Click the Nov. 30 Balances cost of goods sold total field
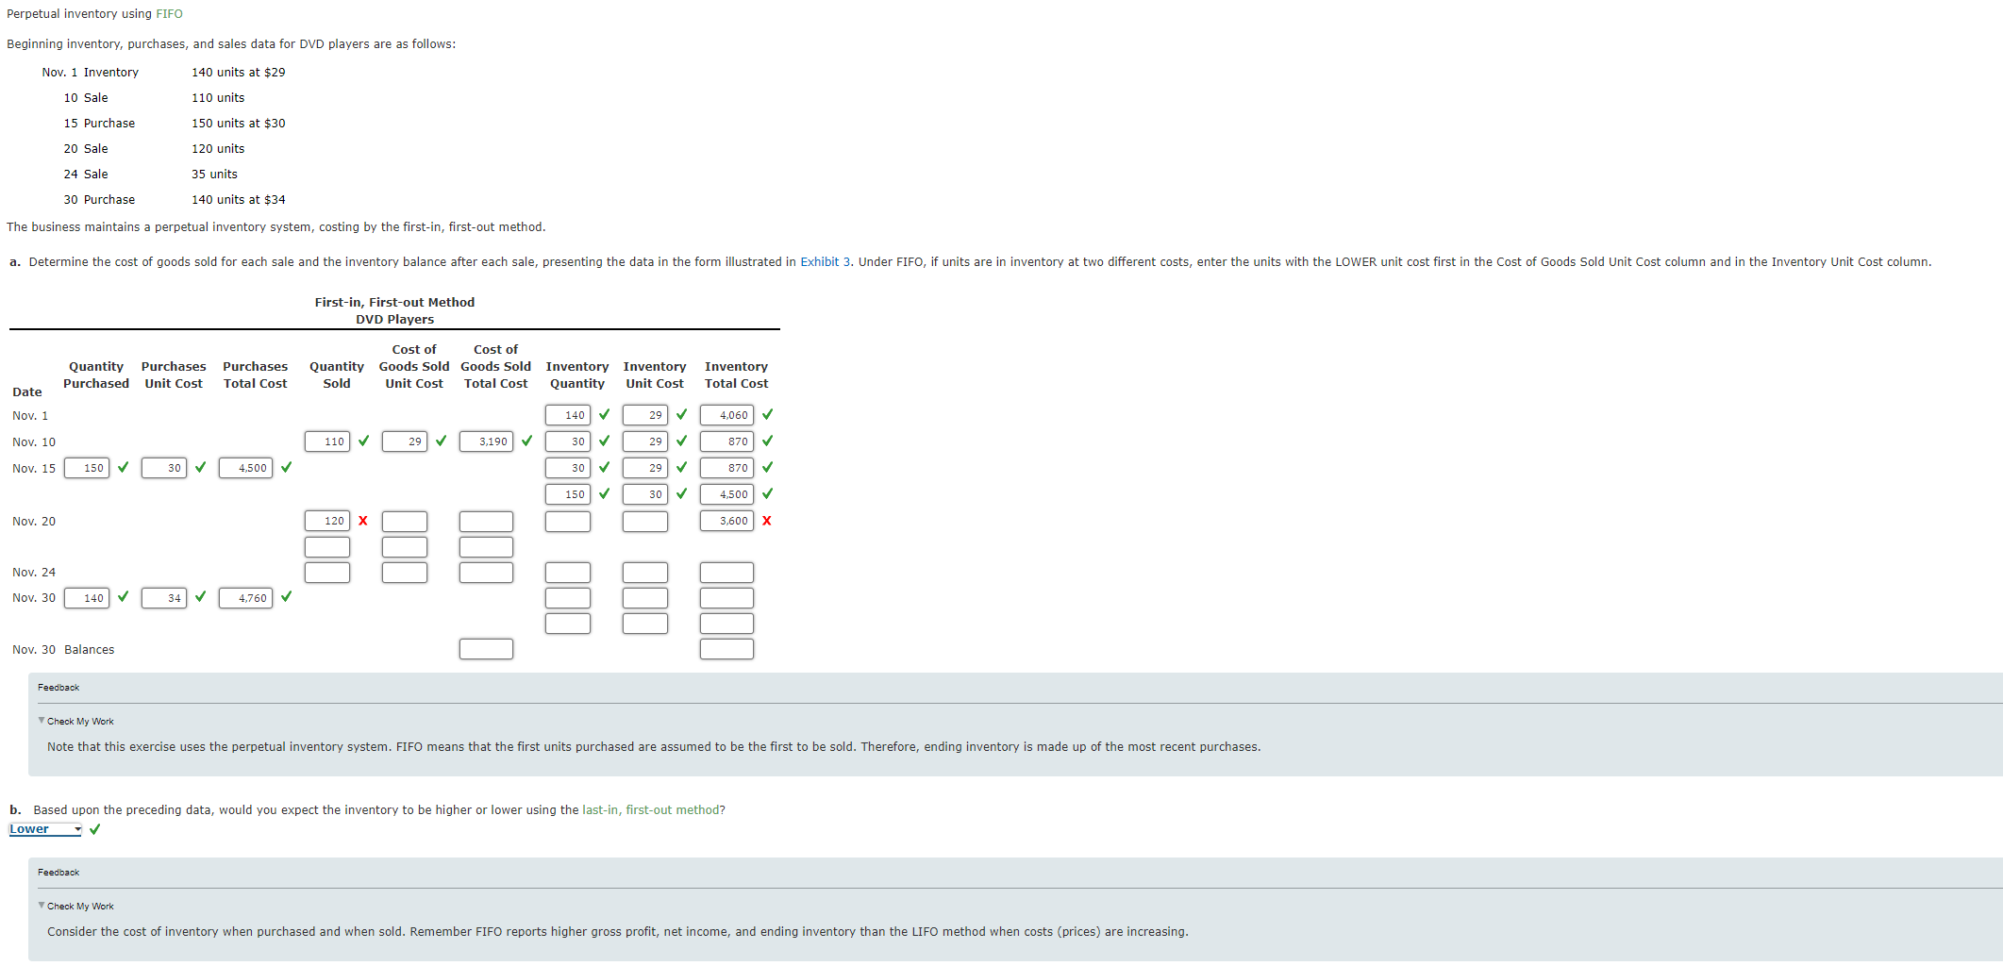 (486, 649)
